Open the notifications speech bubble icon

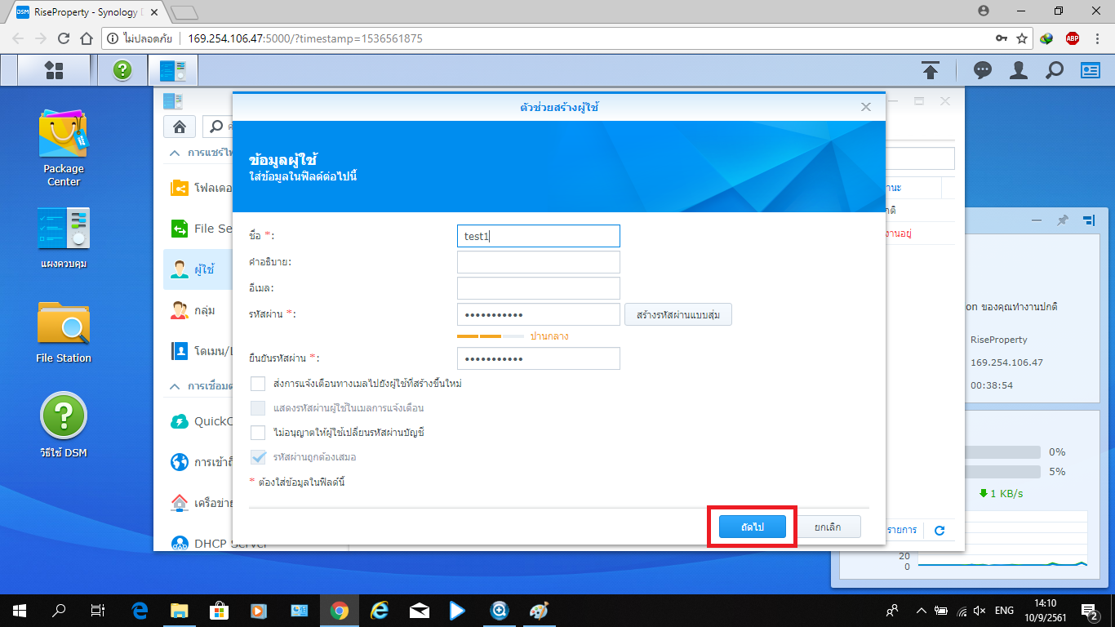coord(983,70)
